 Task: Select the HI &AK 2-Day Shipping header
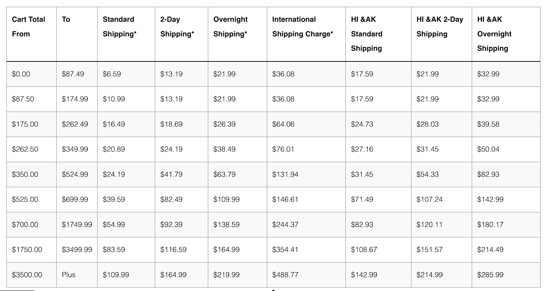(442, 34)
